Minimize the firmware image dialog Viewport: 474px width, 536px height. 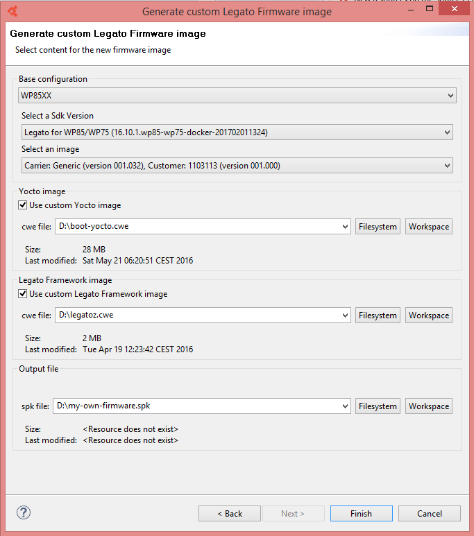411,10
